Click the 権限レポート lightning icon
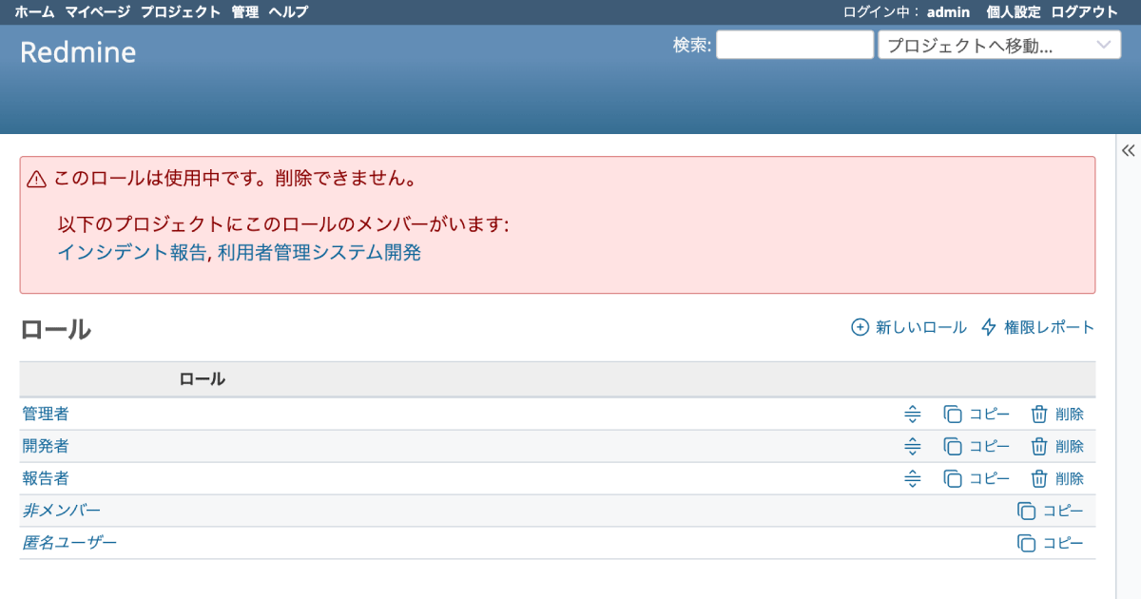Screen dimensions: 1141x599 (x=986, y=327)
